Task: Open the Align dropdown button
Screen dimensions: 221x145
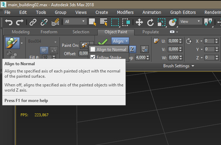Action: (x=120, y=41)
